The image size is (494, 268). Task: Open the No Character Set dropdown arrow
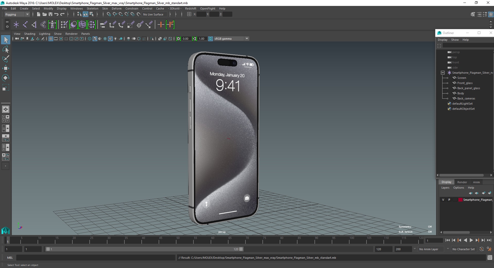[448, 249]
